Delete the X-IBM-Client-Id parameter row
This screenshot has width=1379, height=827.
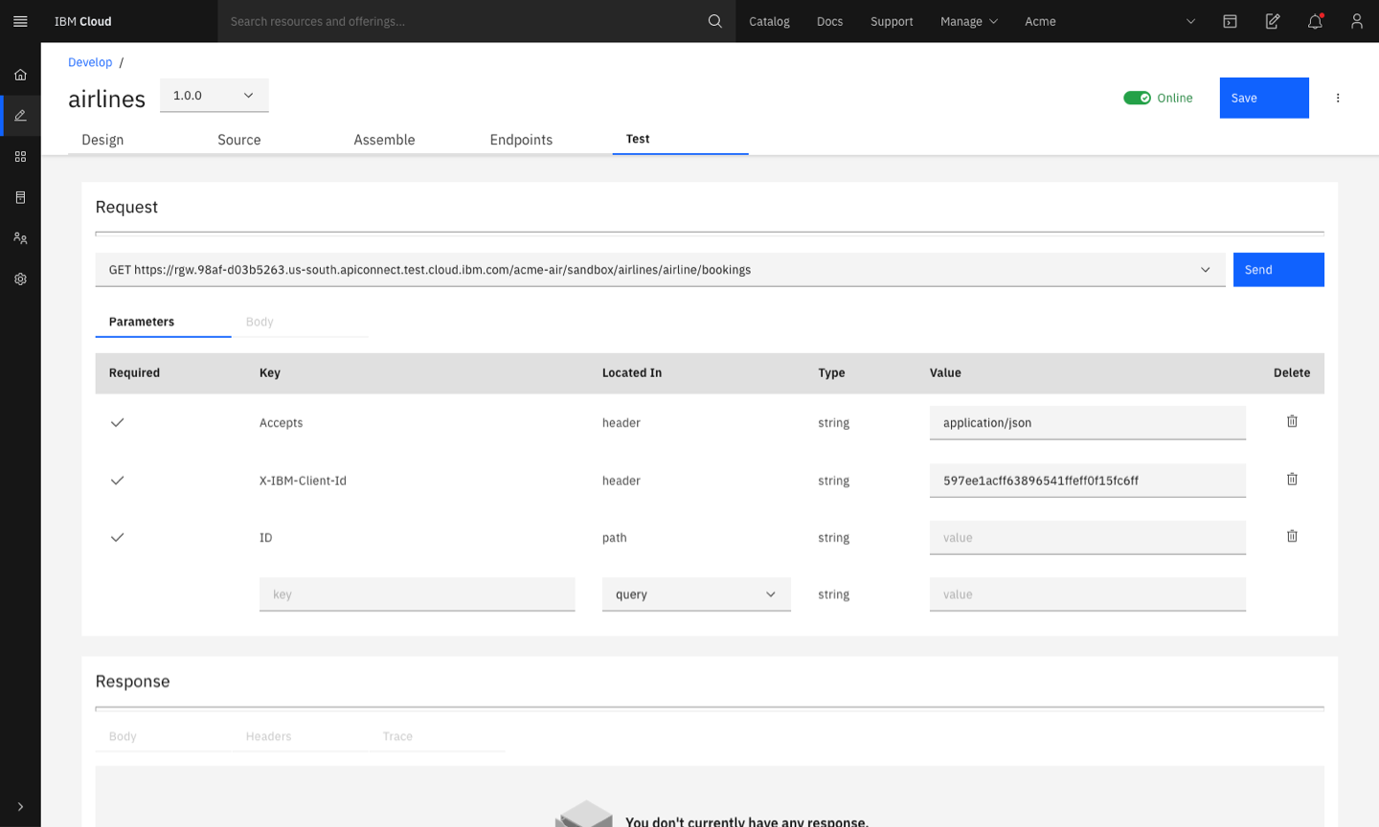(1292, 480)
